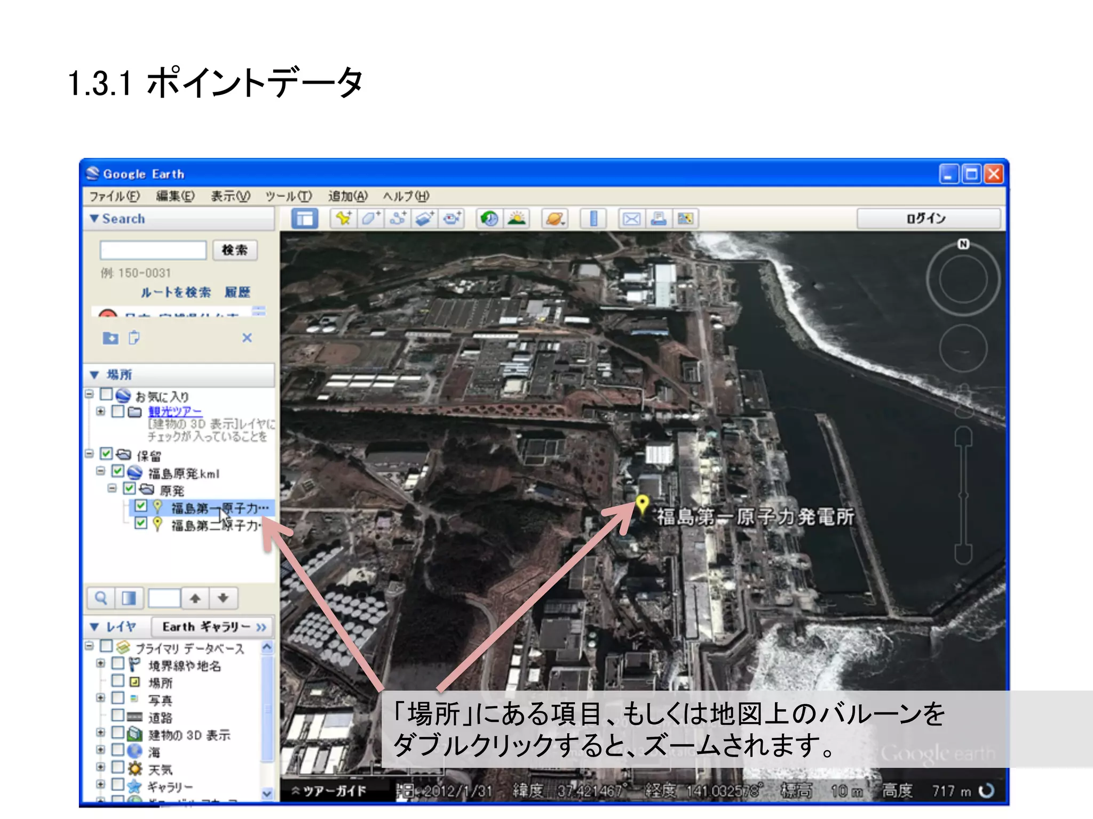
Task: Uncheck the 原発 folder checkbox
Action: tap(130, 488)
